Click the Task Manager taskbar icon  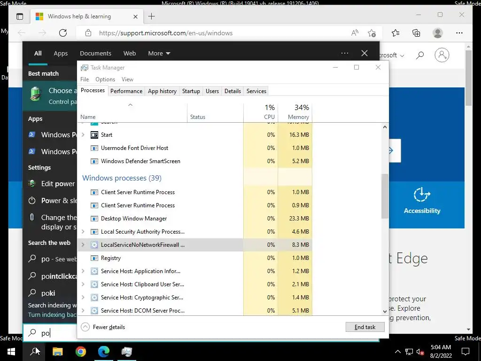(126, 352)
